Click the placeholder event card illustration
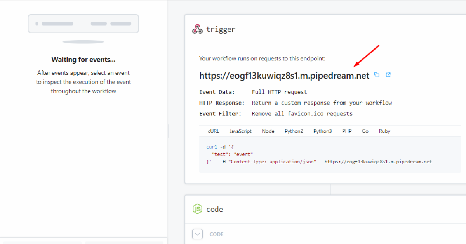This screenshot has height=244, width=466. [x=83, y=24]
